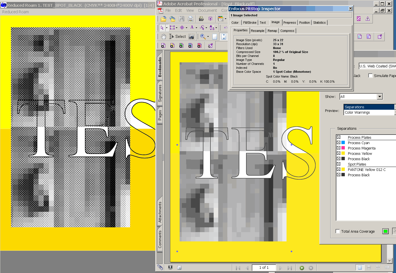Image resolution: width=396 pixels, height=273 pixels.
Task: Toggle the Spot Plates checkbox
Action: 339,164
